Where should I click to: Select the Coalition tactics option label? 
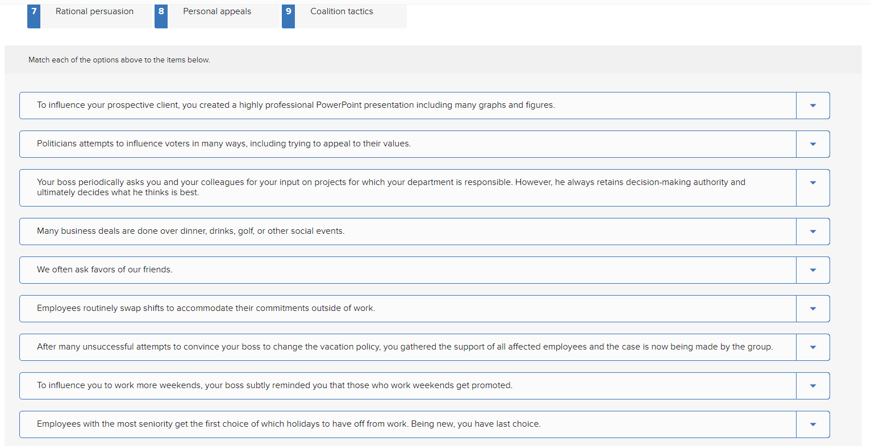pyautogui.click(x=341, y=11)
